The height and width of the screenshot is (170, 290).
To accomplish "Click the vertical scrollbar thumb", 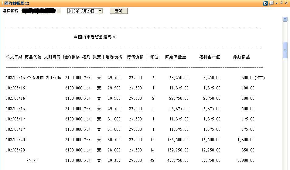I will click(x=285, y=50).
